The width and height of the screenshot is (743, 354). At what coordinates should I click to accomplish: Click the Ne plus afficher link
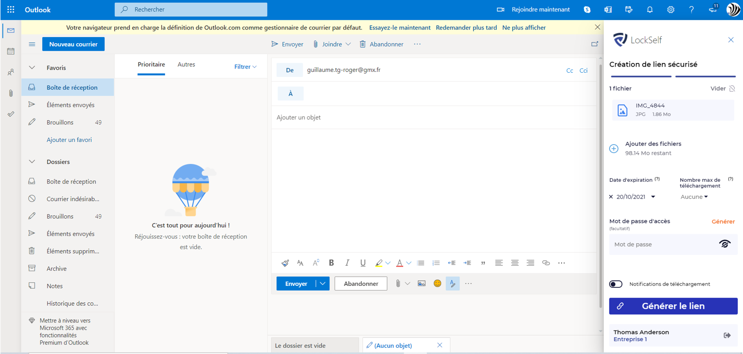(x=524, y=28)
